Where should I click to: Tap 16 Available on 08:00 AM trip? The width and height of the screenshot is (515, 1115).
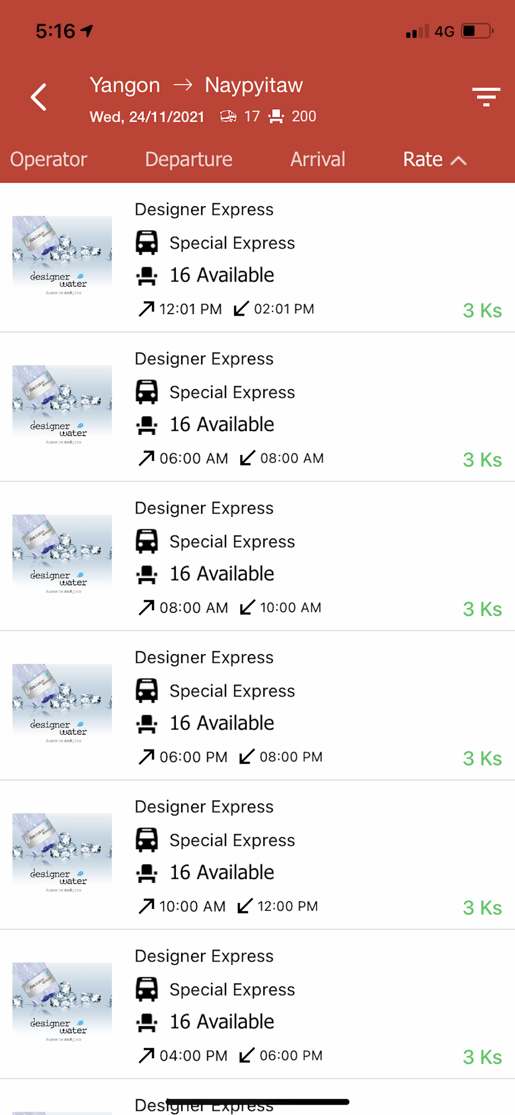click(x=221, y=574)
